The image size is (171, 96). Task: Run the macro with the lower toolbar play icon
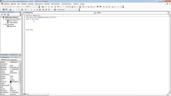pos(32,10)
